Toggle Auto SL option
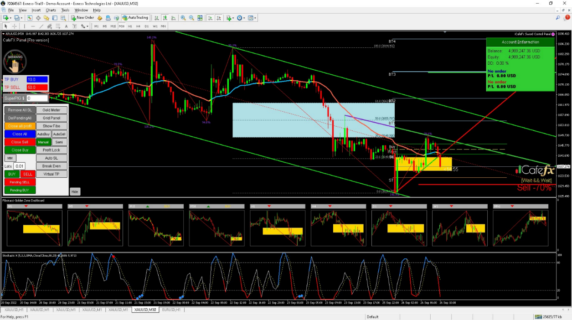The width and height of the screenshot is (572, 320). point(52,158)
